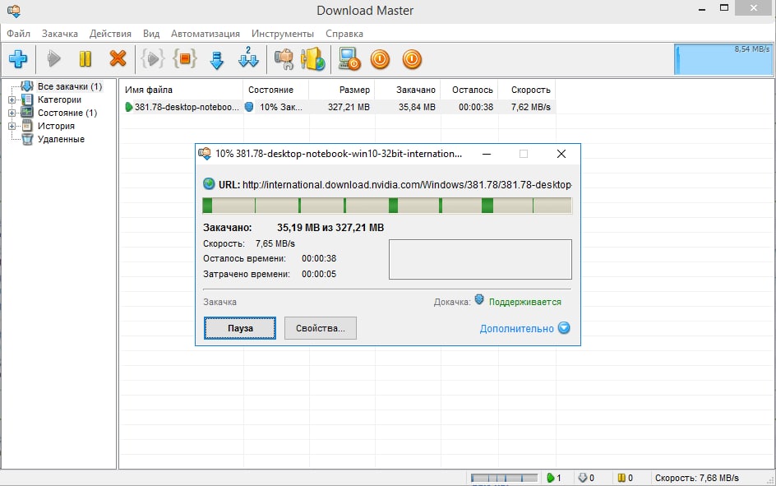Delete download with orange X icon
Viewport: 776px width, 486px height.
[x=118, y=58]
